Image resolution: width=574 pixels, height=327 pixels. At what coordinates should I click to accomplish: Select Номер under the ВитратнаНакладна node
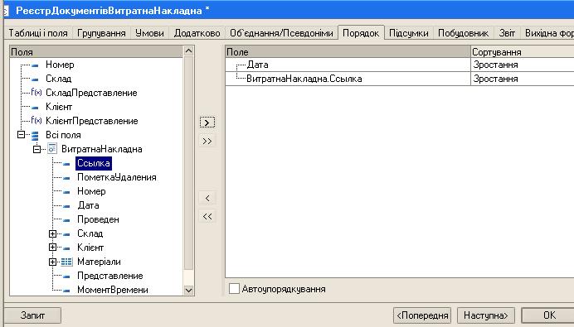click(x=91, y=191)
